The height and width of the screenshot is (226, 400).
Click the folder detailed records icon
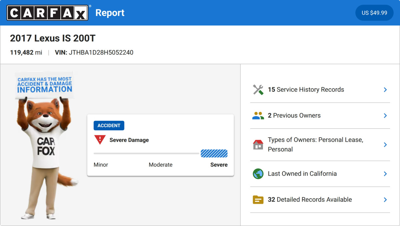pyautogui.click(x=258, y=200)
